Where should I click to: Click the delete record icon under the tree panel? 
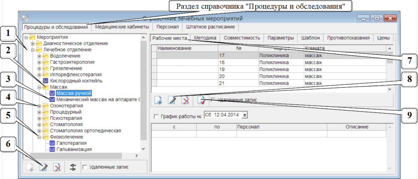pyautogui.click(x=56, y=167)
